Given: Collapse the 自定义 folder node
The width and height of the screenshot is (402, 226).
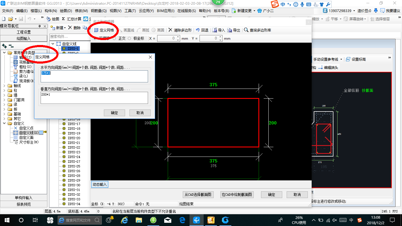Looking at the screenshot, I should coord(4,123).
